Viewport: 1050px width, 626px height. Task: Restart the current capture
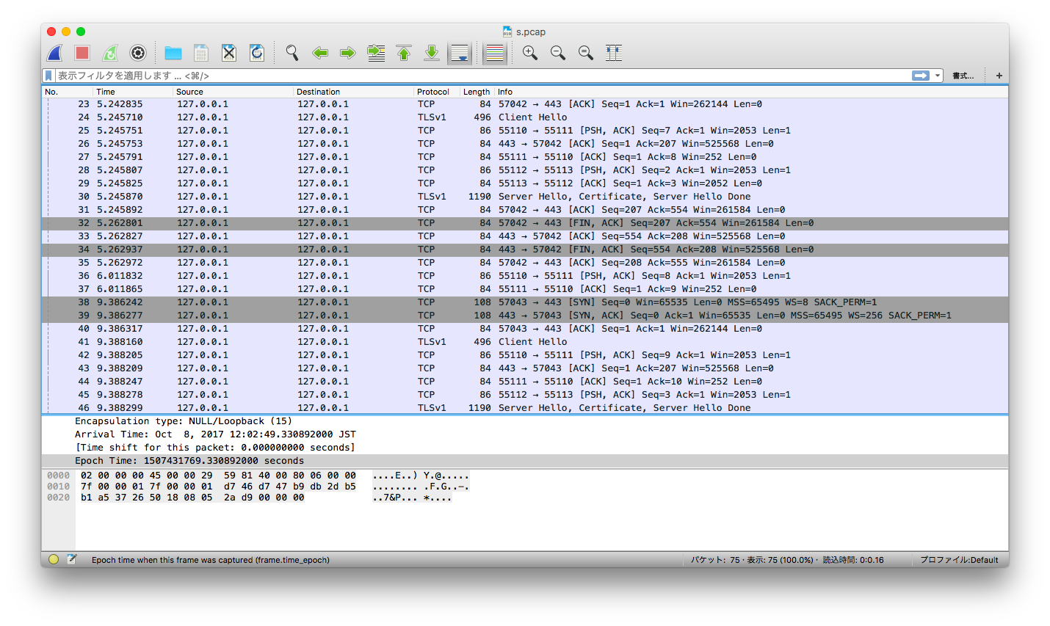110,53
